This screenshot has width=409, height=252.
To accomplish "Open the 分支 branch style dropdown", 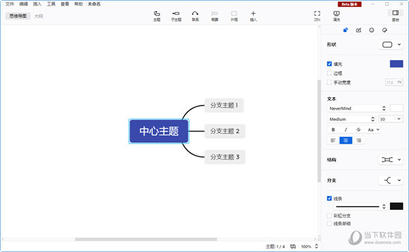I will (391, 180).
